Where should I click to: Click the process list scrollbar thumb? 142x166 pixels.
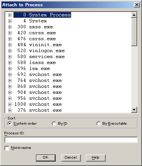coord(134,32)
